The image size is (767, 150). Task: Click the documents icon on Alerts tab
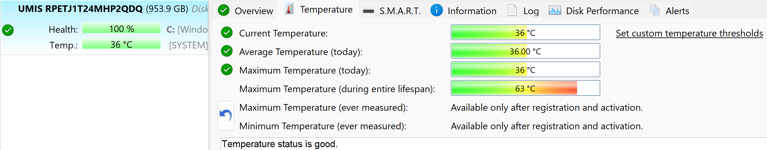pos(655,10)
